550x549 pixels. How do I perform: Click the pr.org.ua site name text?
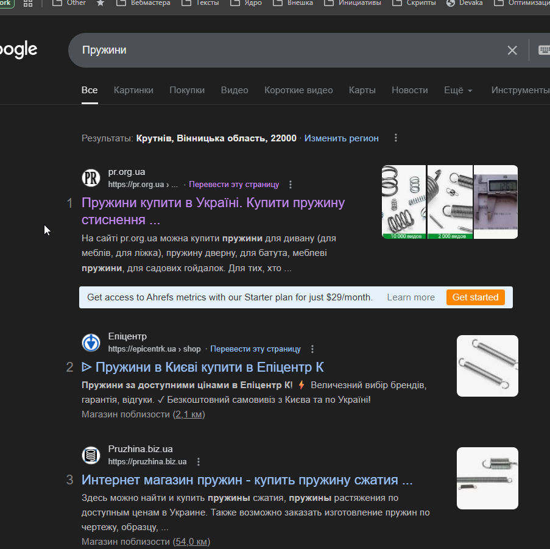[x=127, y=172]
